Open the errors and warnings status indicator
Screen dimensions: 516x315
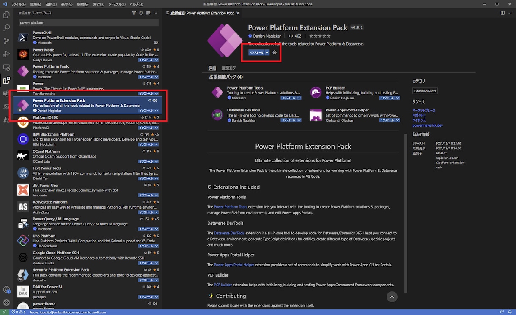pos(19,312)
